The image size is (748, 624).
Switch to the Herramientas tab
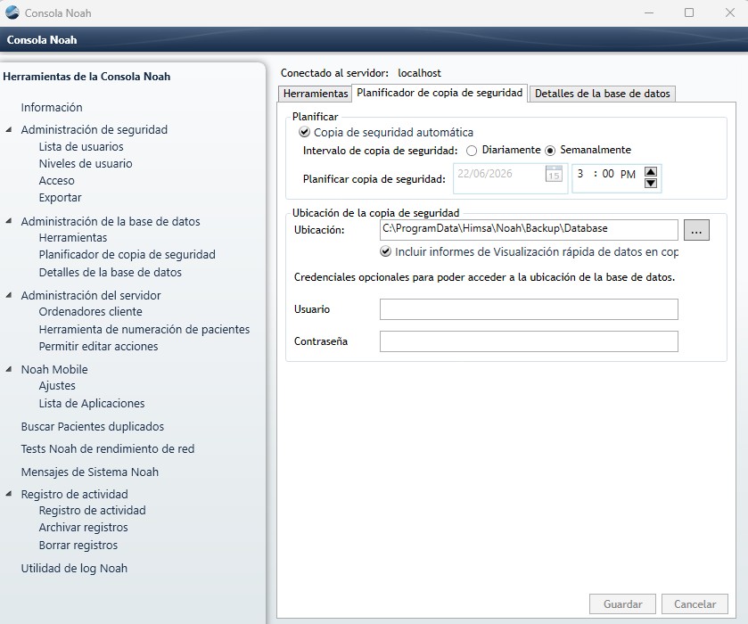click(315, 94)
